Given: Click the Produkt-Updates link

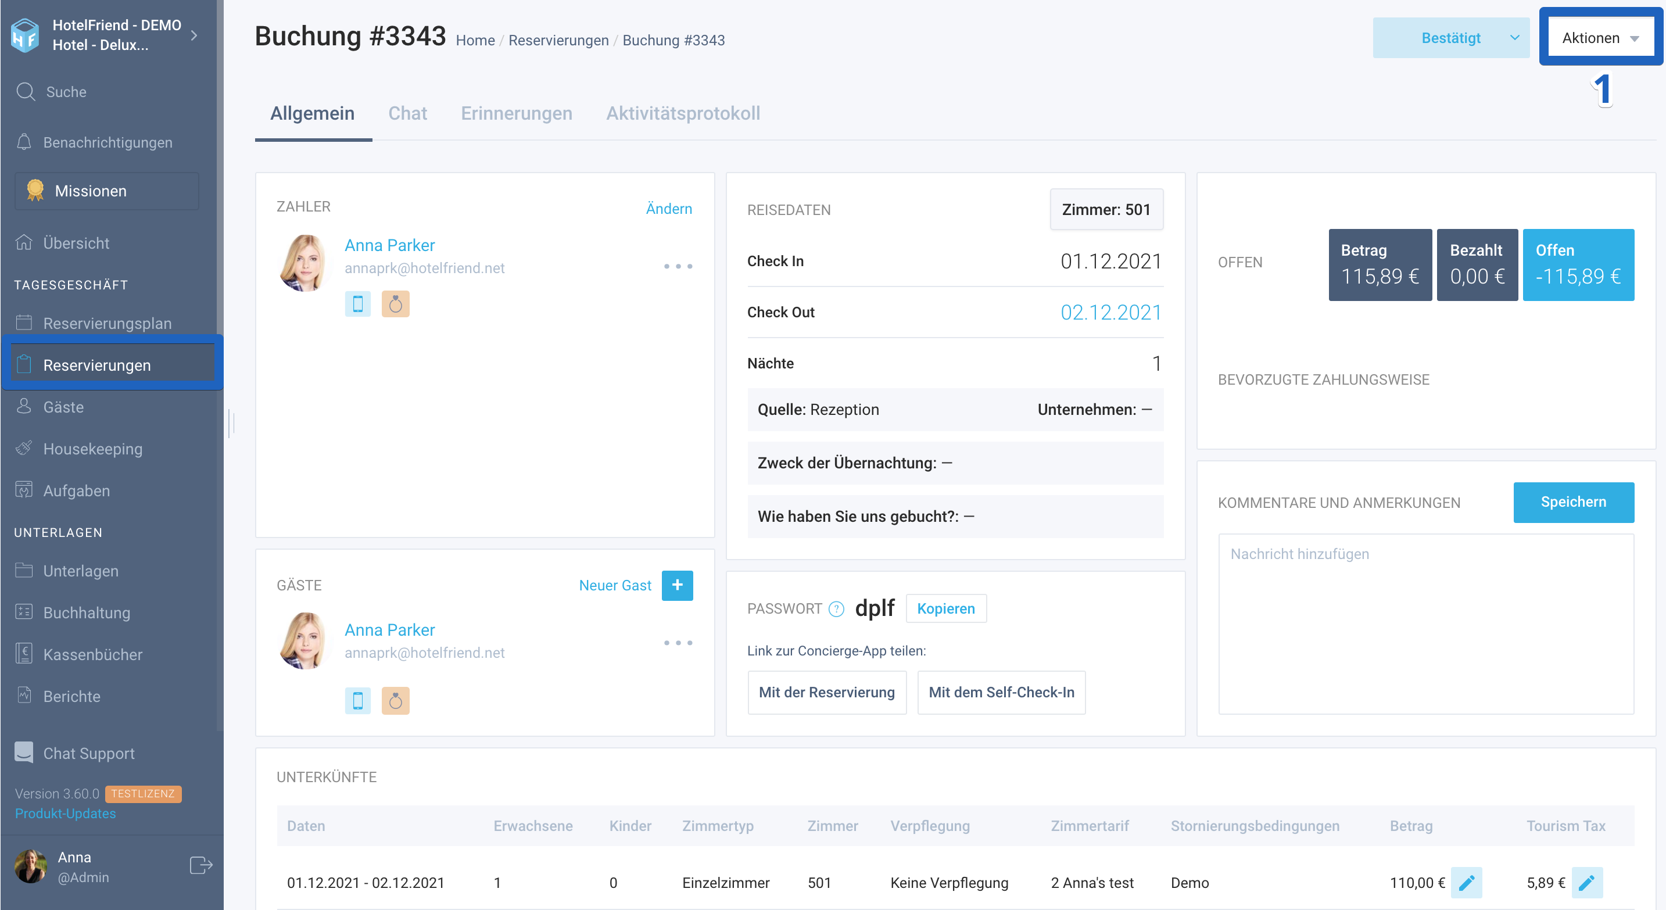Looking at the screenshot, I should (65, 814).
